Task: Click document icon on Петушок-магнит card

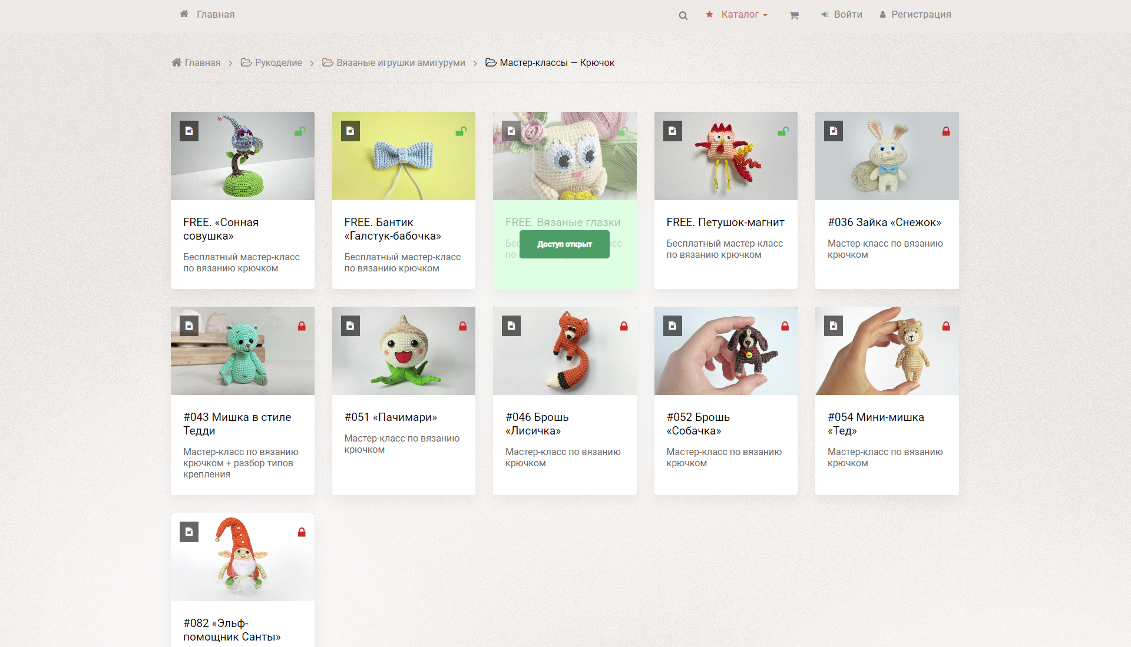Action: 673,131
